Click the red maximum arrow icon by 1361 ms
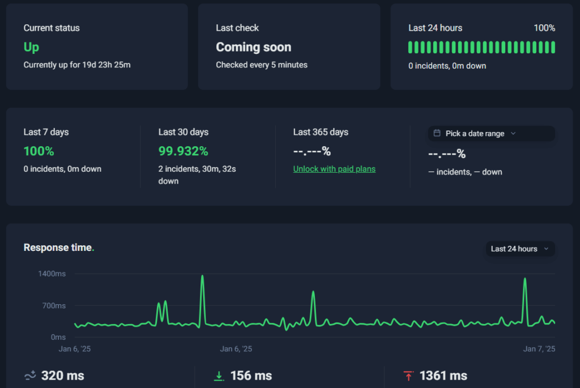The image size is (580, 388). click(x=408, y=376)
